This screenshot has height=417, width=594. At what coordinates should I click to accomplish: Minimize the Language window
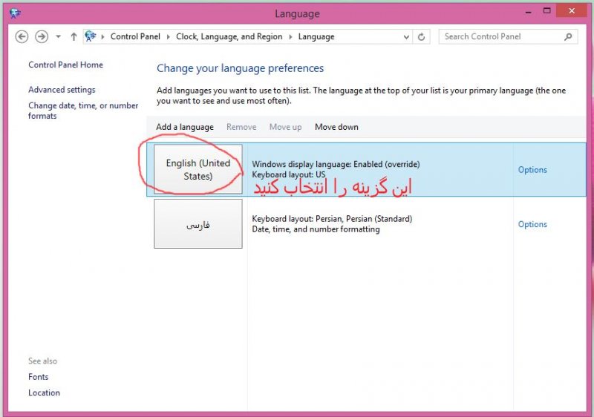tap(529, 12)
